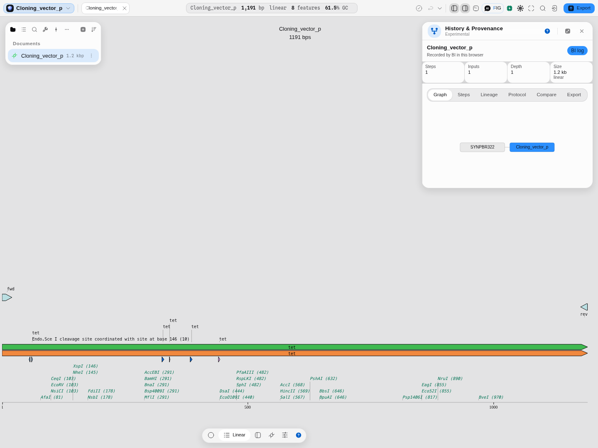Open the view settings sliders menu

point(285,435)
